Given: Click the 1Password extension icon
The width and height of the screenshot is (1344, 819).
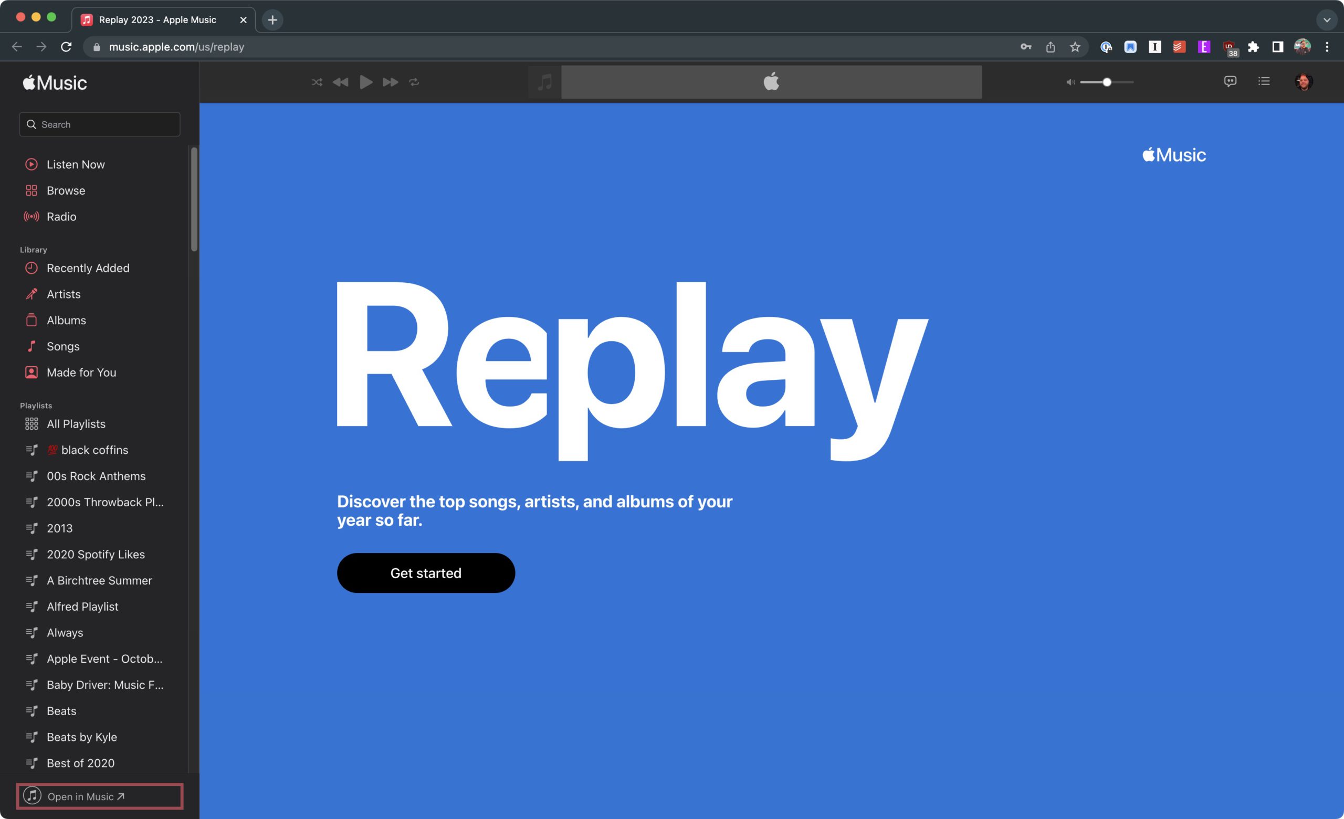Looking at the screenshot, I should [1106, 47].
